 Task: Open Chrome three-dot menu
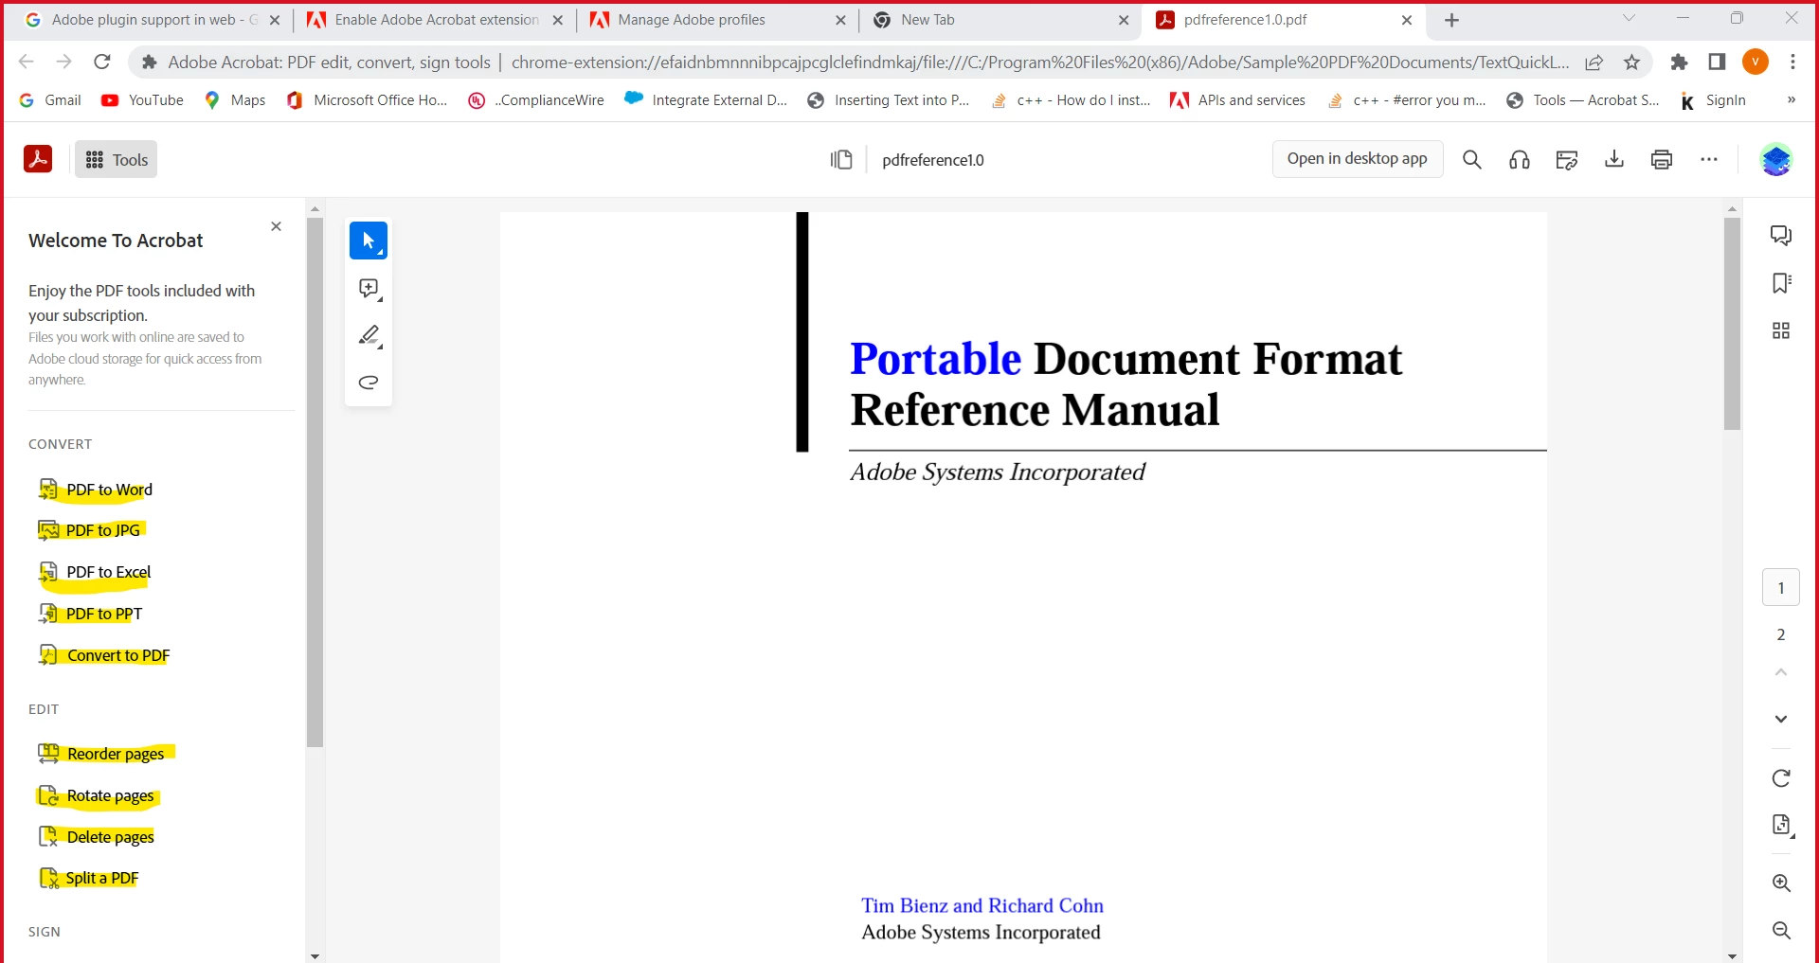tap(1792, 62)
